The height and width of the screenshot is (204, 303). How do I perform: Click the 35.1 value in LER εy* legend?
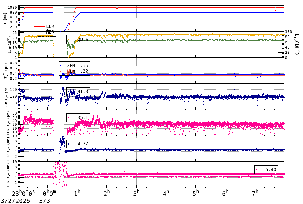point(83,118)
